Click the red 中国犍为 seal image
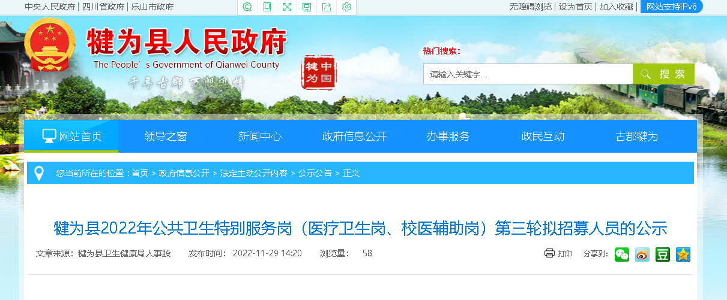The width and height of the screenshot is (727, 300). tap(319, 72)
